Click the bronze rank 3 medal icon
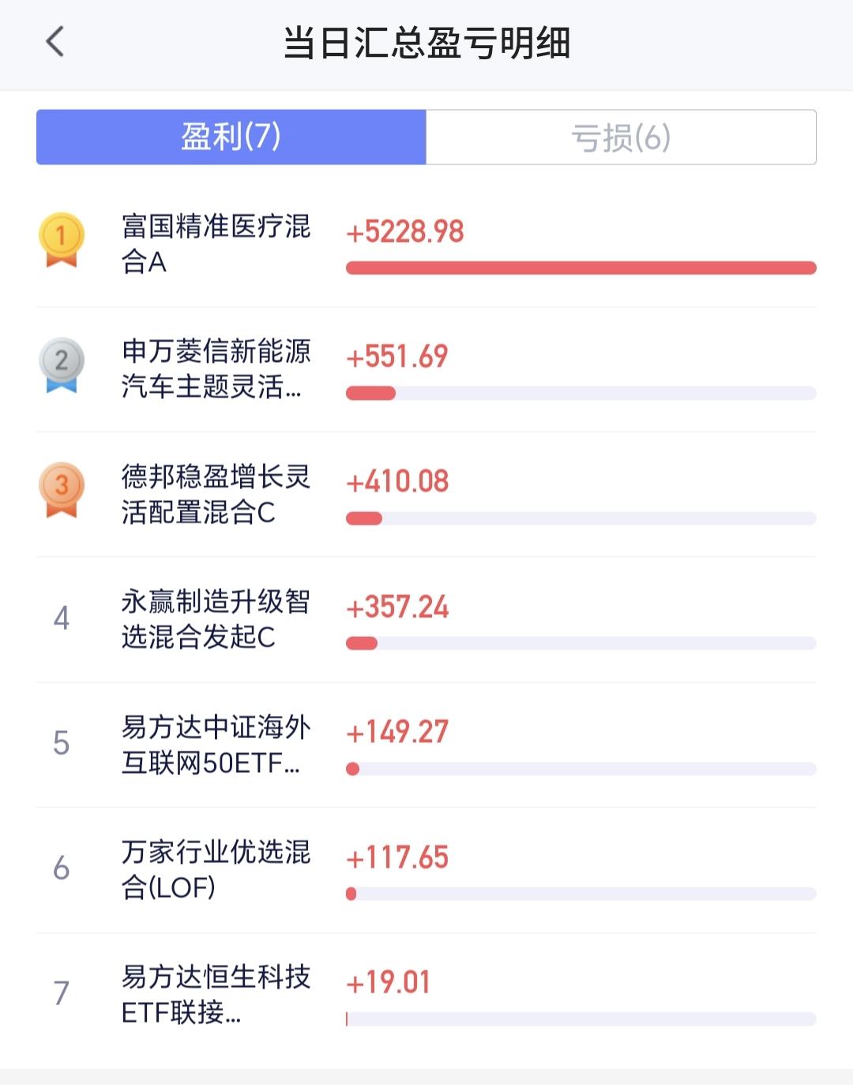This screenshot has width=853, height=1085. click(62, 490)
